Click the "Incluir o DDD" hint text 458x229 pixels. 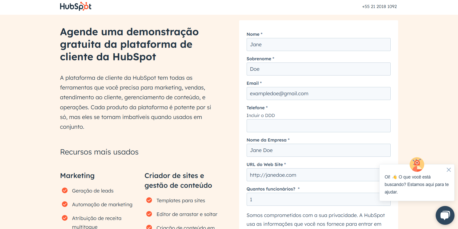(x=261, y=115)
